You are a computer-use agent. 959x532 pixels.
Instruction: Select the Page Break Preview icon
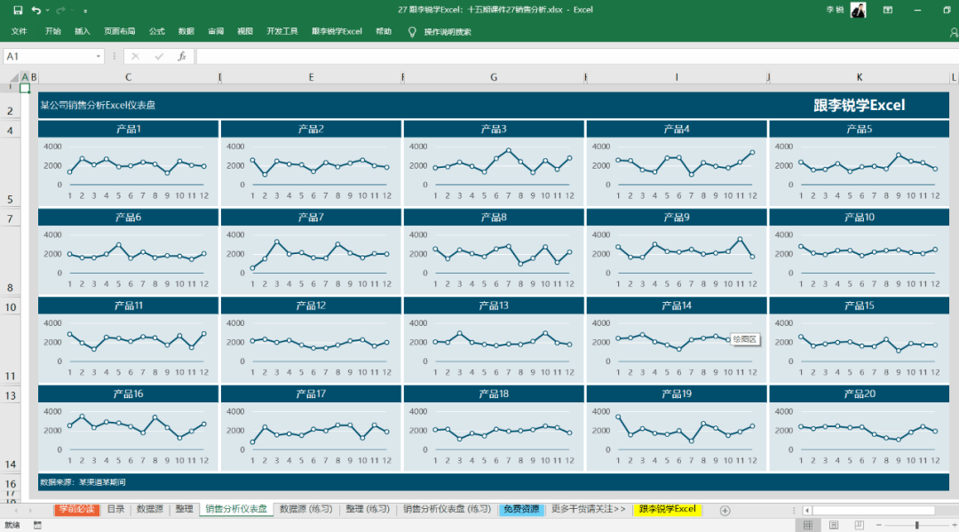point(858,525)
